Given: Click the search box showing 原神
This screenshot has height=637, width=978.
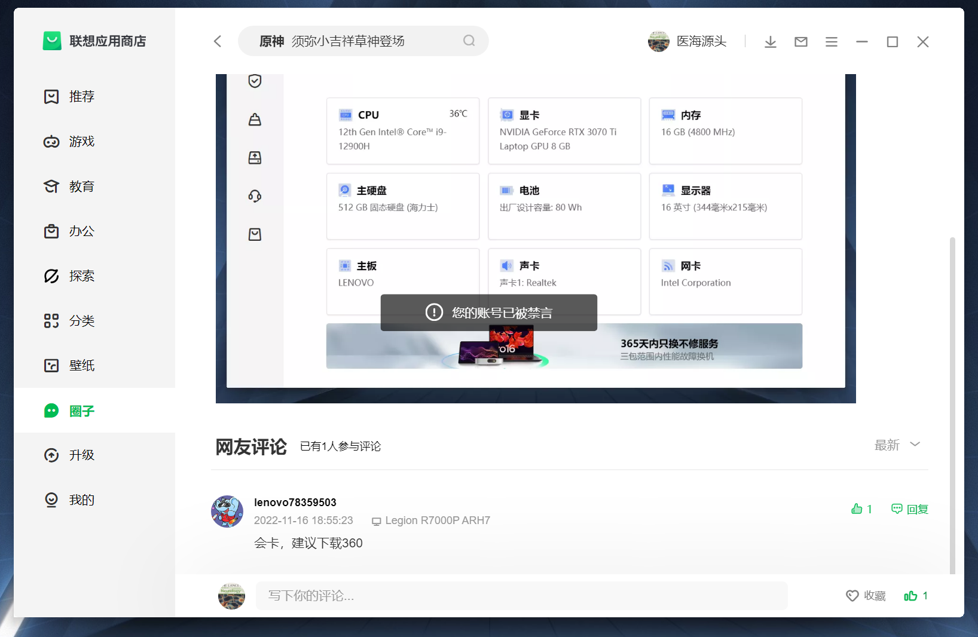Looking at the screenshot, I should (x=363, y=41).
